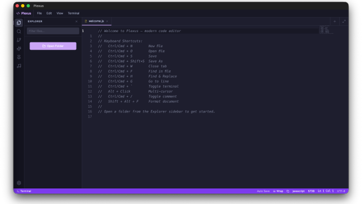Click the 'Multi-cursor' shortcut line
Screen dimensions: 362x204
tap(135, 92)
